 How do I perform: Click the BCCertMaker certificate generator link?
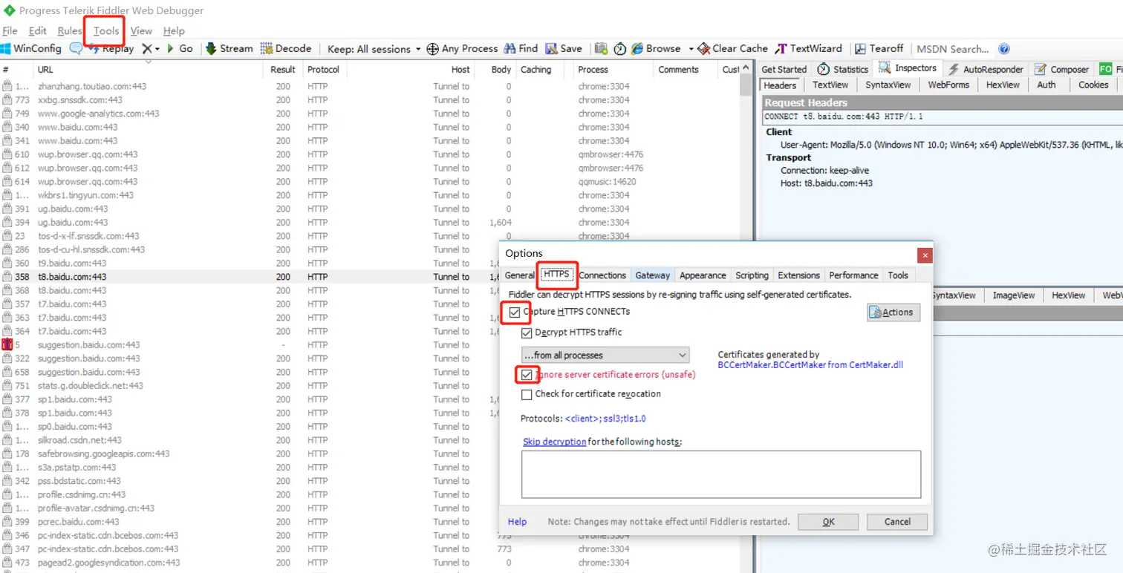coord(810,364)
